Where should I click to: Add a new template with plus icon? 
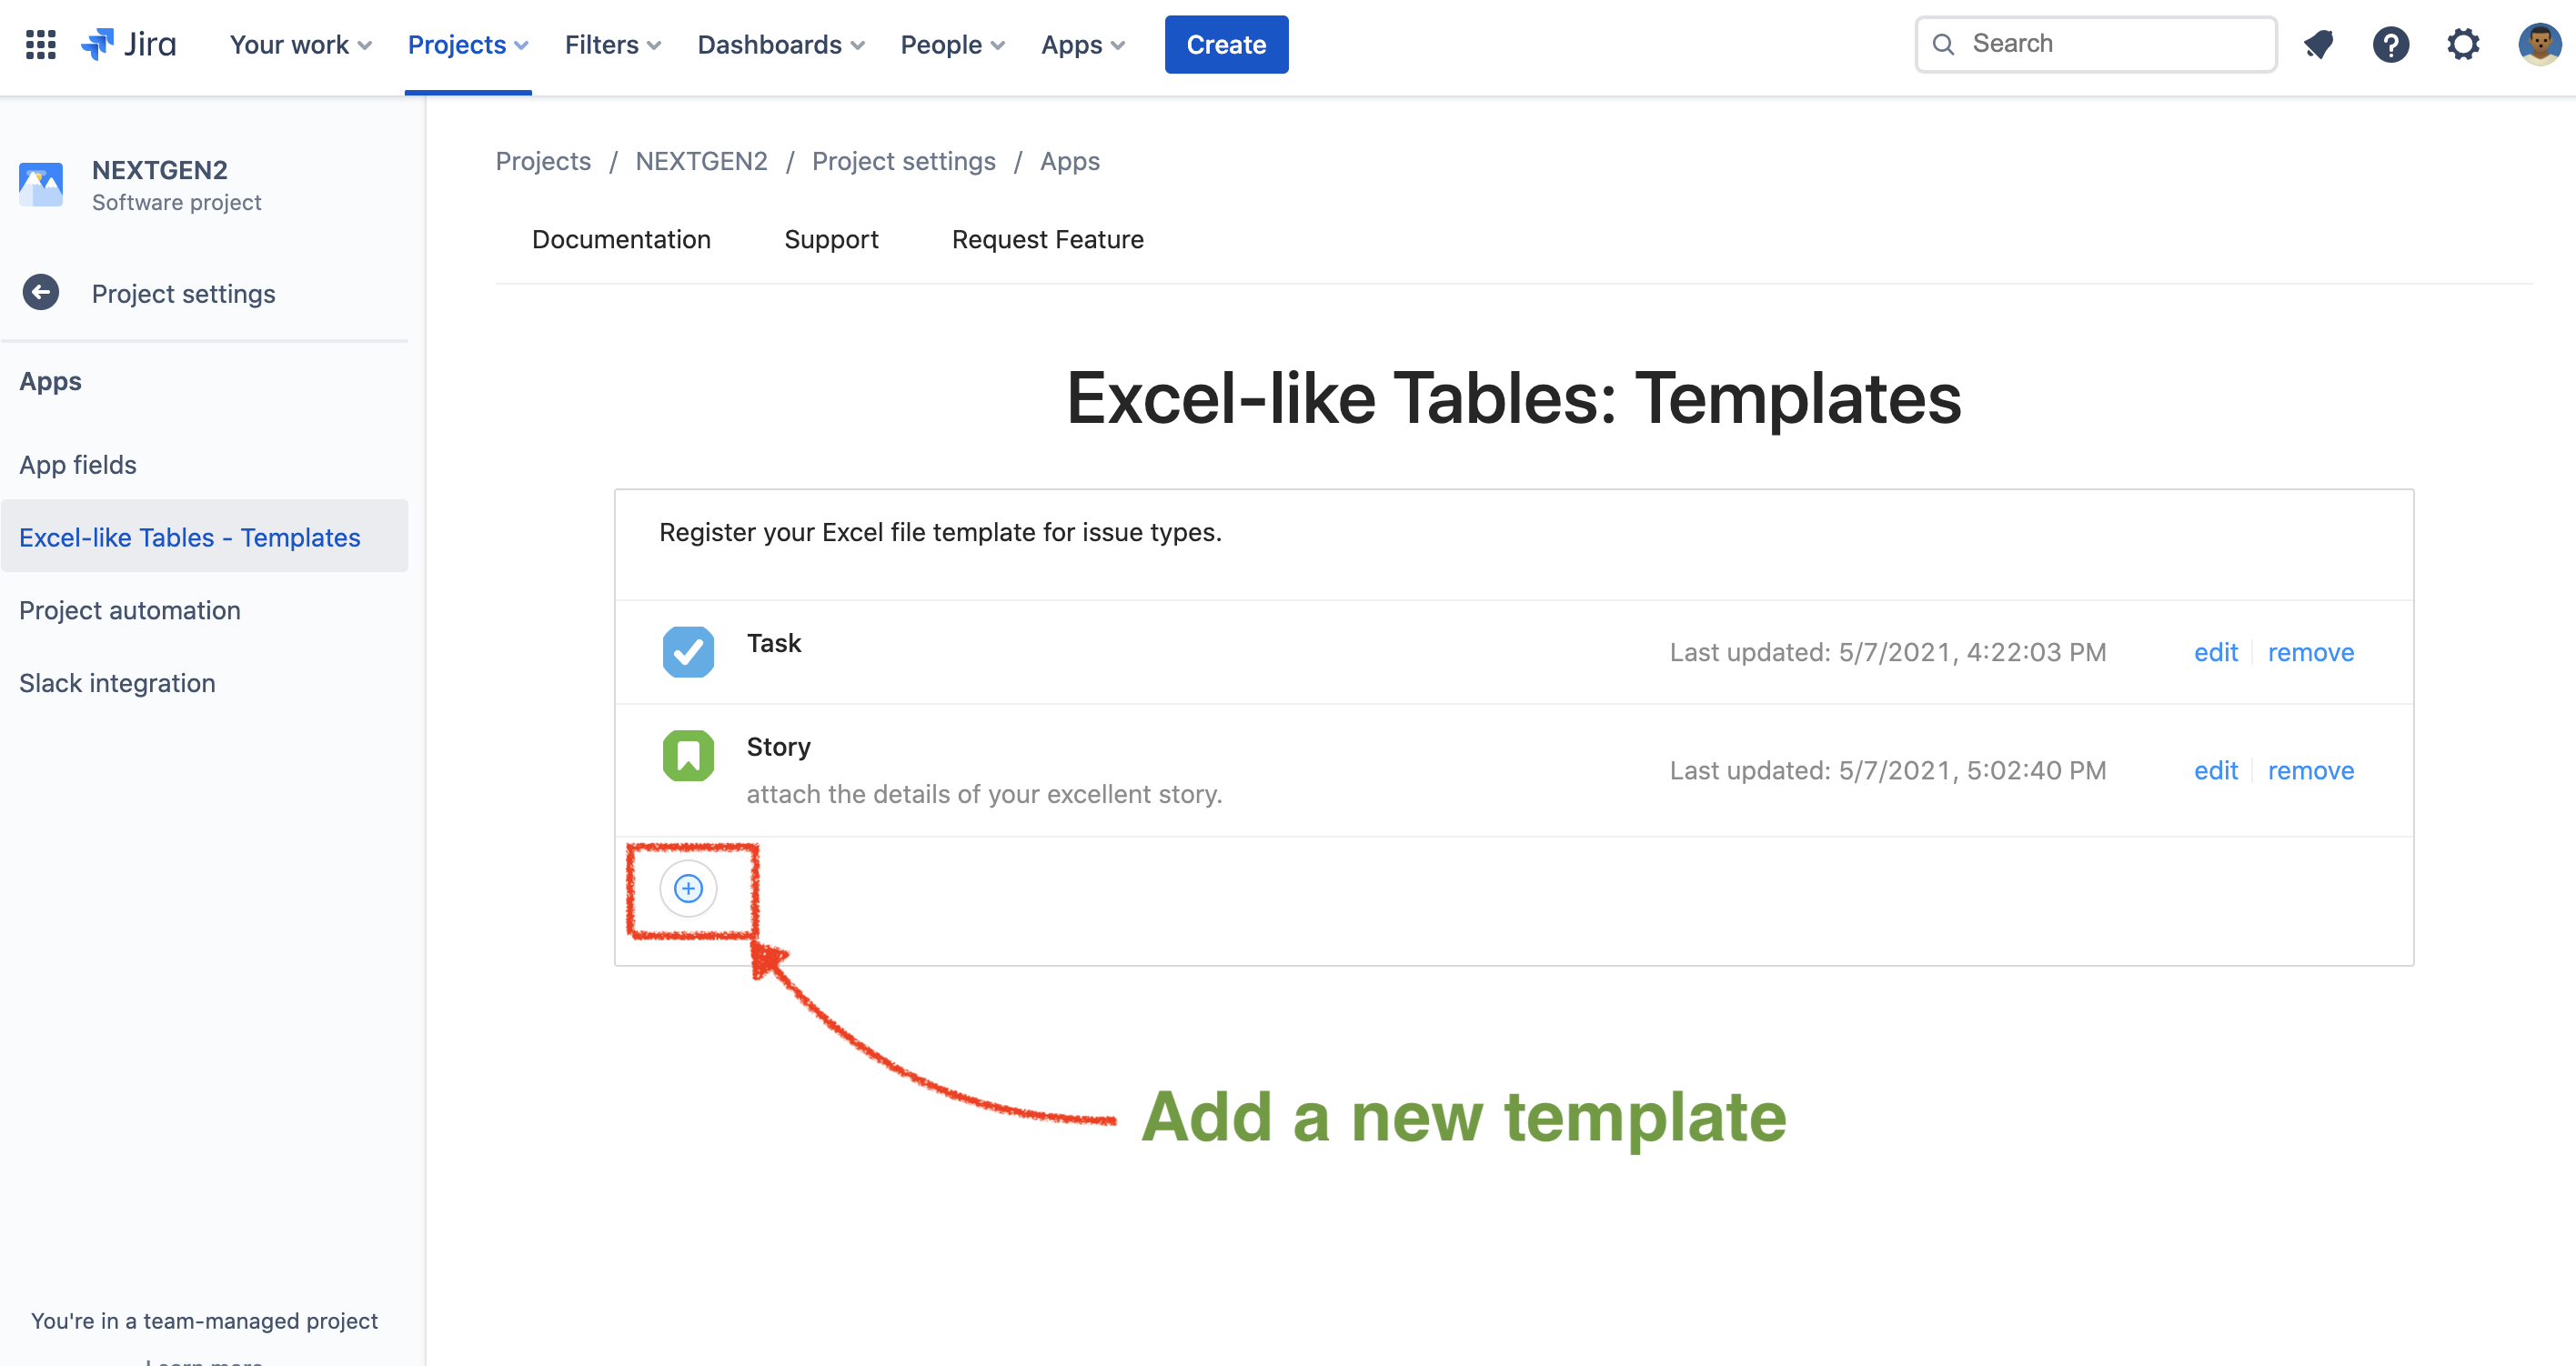click(x=688, y=888)
